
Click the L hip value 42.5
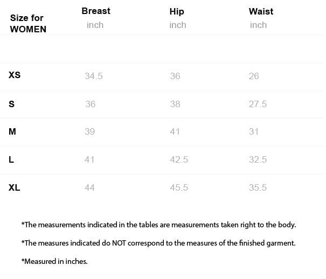[x=179, y=160]
